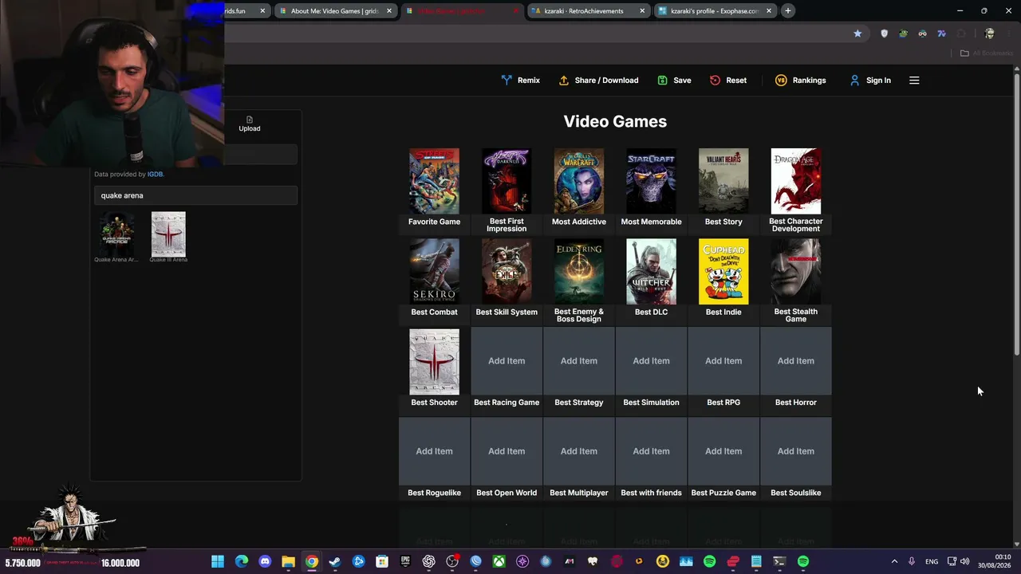Open a new browser tab

pos(787,11)
